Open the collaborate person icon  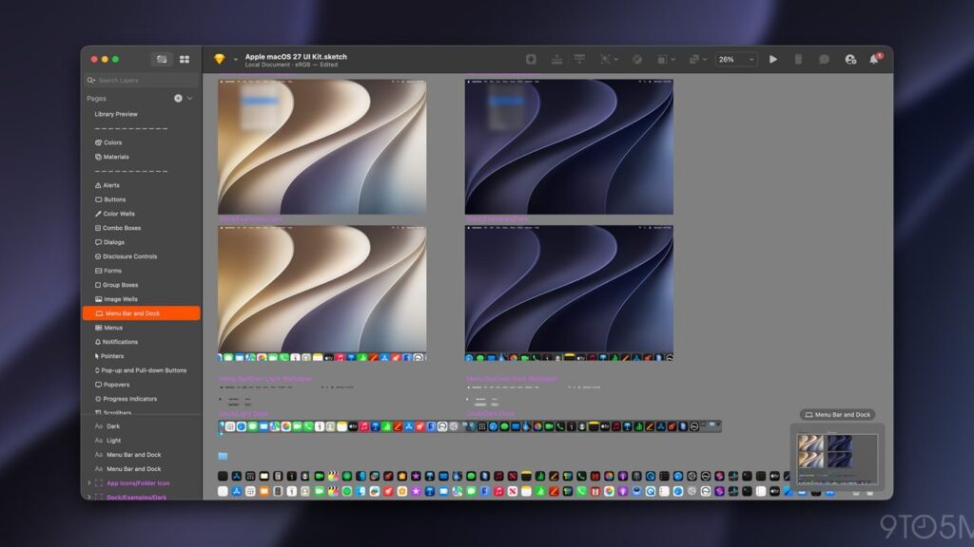click(850, 59)
